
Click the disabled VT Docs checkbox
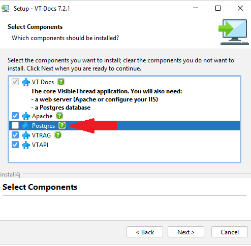click(x=15, y=82)
